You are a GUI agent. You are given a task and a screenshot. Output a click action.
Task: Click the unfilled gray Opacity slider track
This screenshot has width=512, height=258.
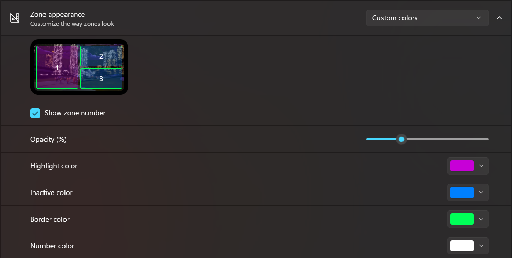[448, 139]
